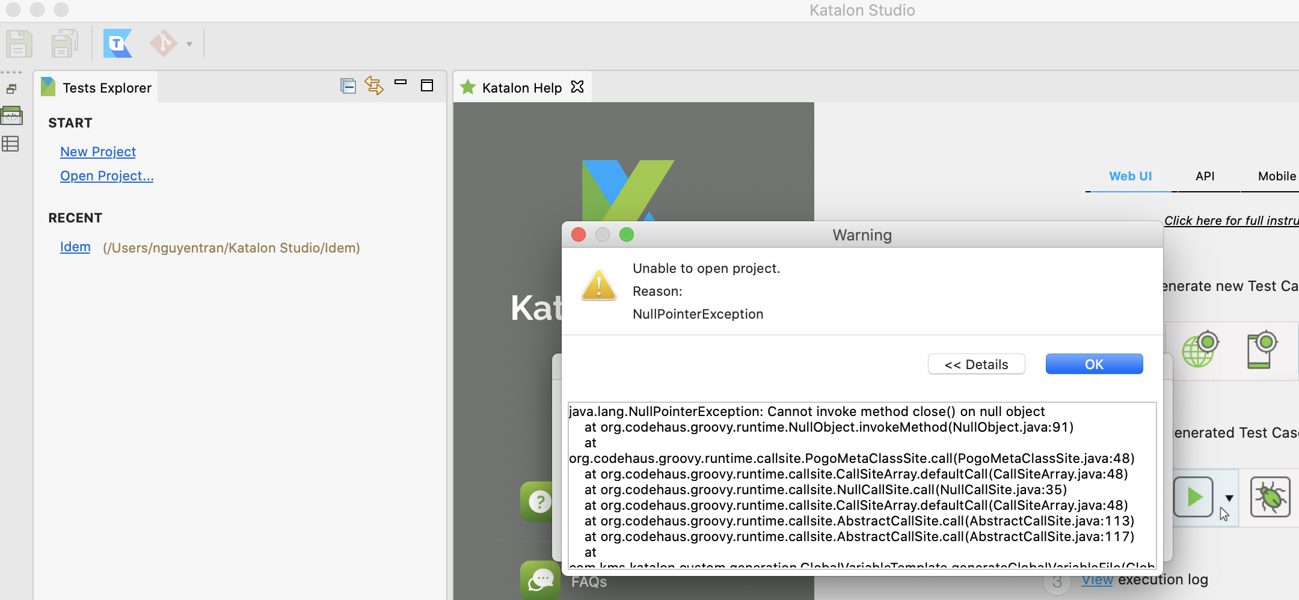Open FAQs chat bubble icon

(x=539, y=579)
